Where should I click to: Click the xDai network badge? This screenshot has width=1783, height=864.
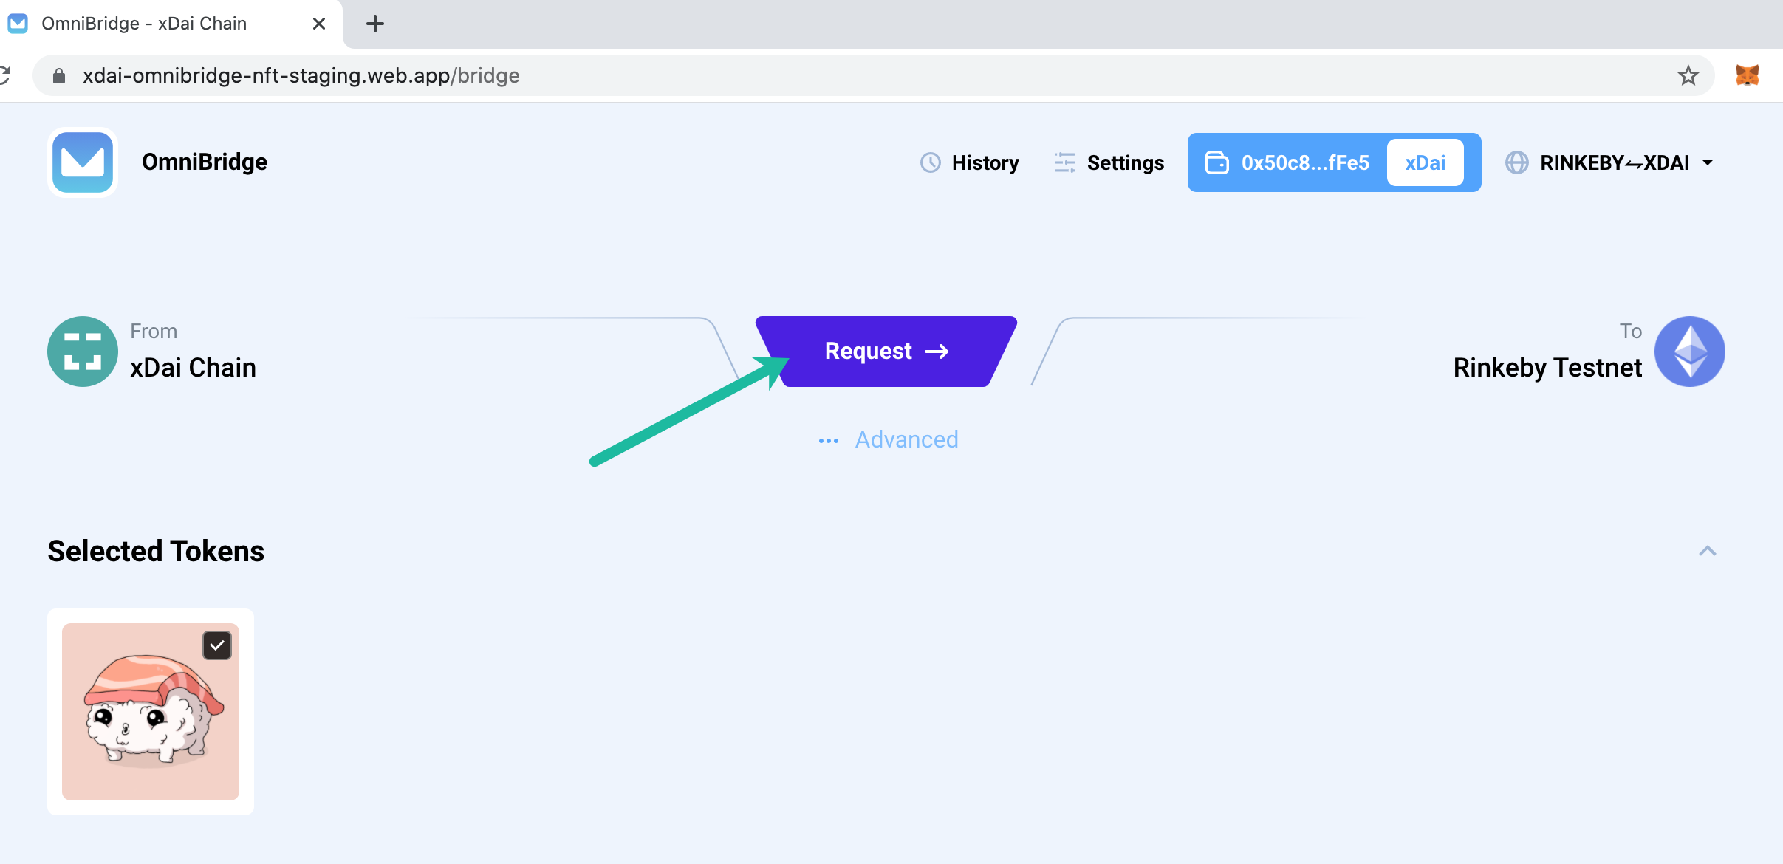(1425, 162)
